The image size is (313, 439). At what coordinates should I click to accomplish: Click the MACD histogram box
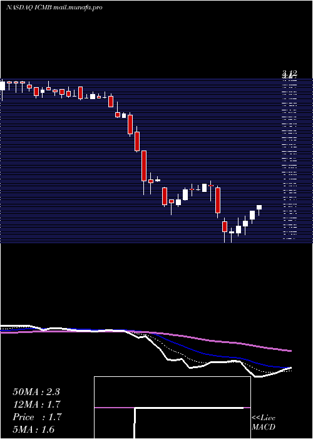[x=172, y=408]
